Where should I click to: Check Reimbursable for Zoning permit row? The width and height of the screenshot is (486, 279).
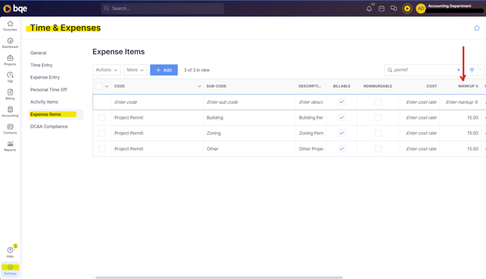[x=378, y=133]
